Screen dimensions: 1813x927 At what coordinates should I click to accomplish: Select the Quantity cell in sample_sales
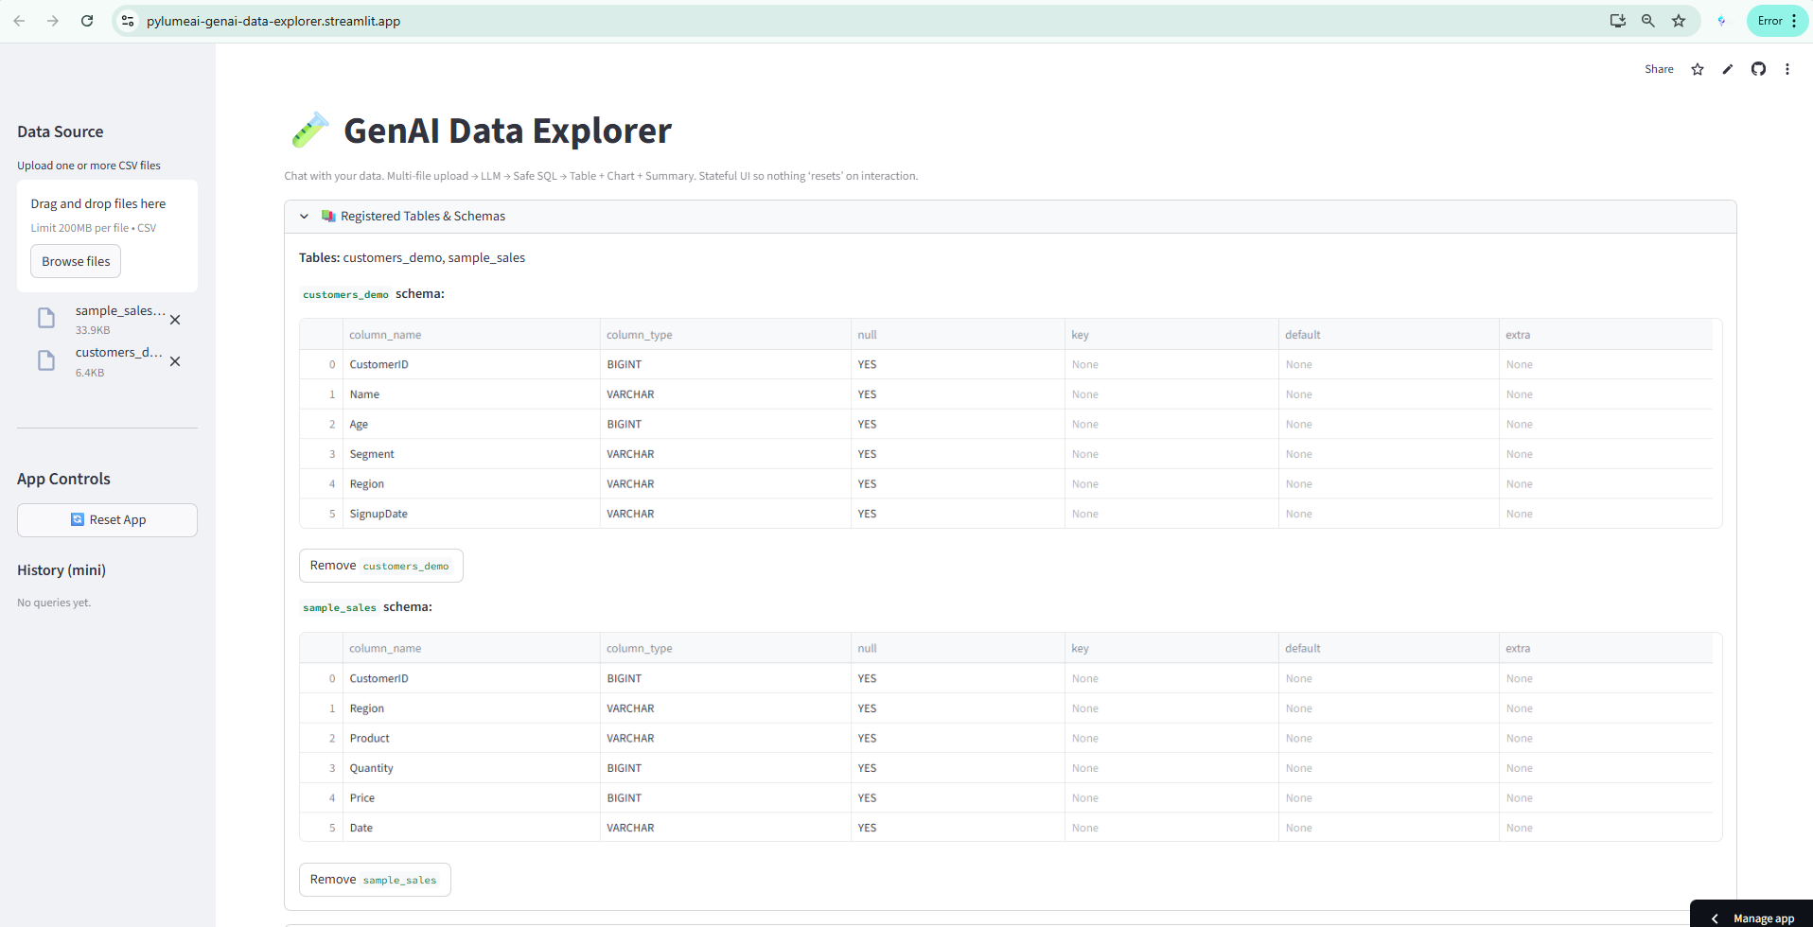point(470,768)
